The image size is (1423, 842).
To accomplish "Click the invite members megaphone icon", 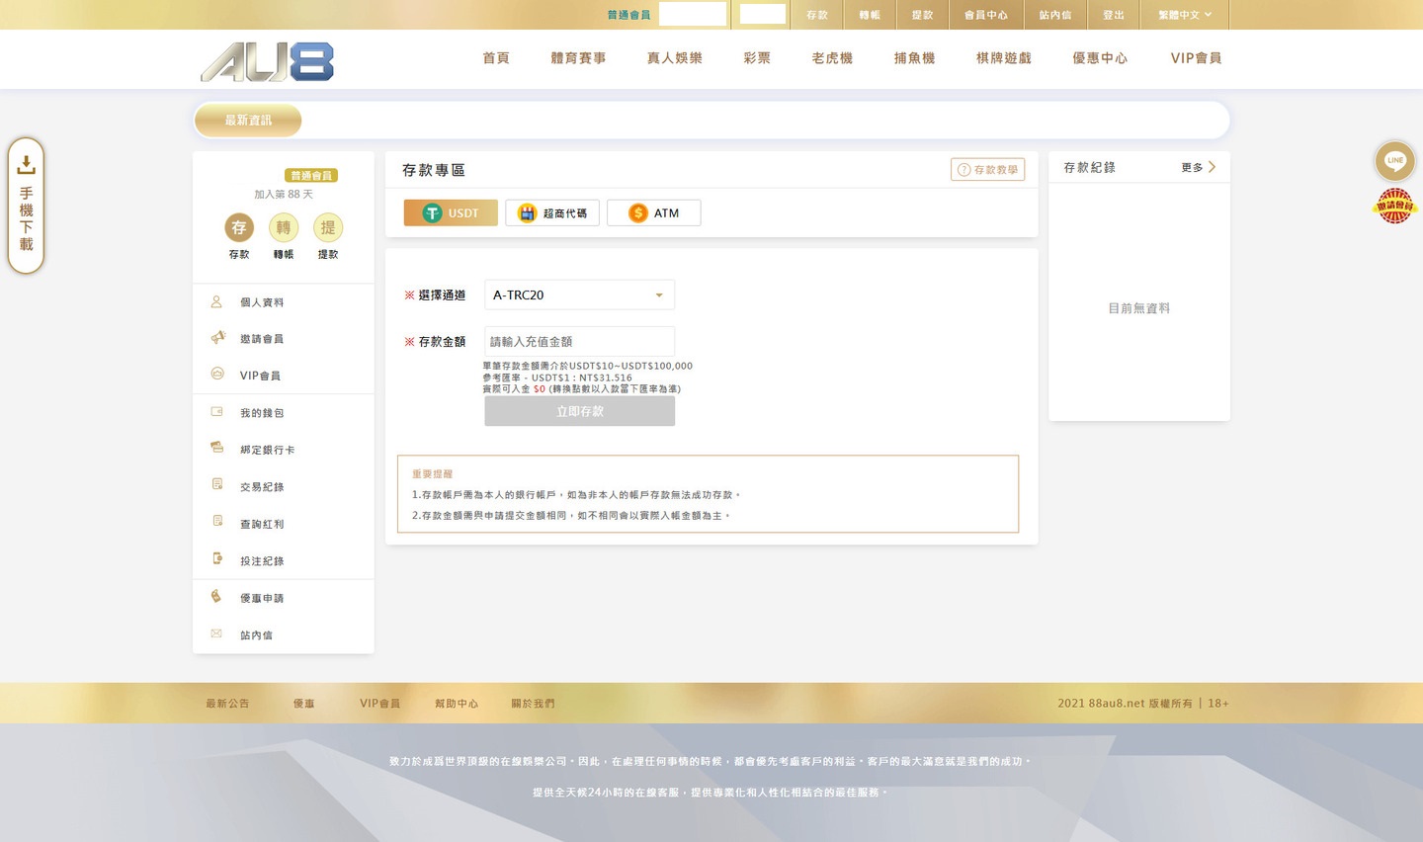I will pos(217,338).
